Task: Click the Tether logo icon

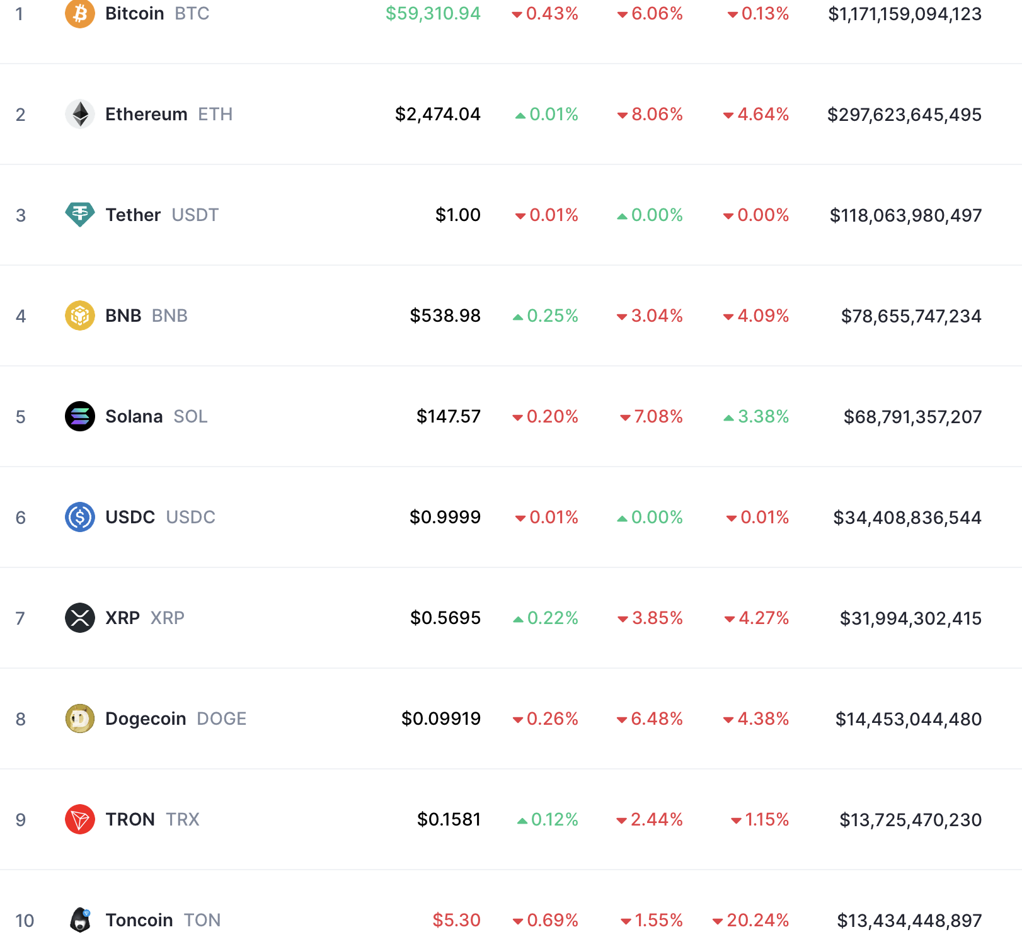Action: click(x=80, y=215)
